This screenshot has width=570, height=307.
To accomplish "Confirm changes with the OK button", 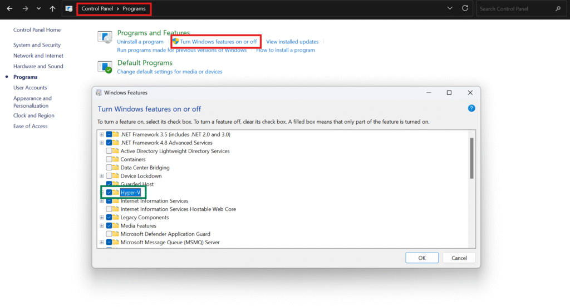I will point(422,258).
